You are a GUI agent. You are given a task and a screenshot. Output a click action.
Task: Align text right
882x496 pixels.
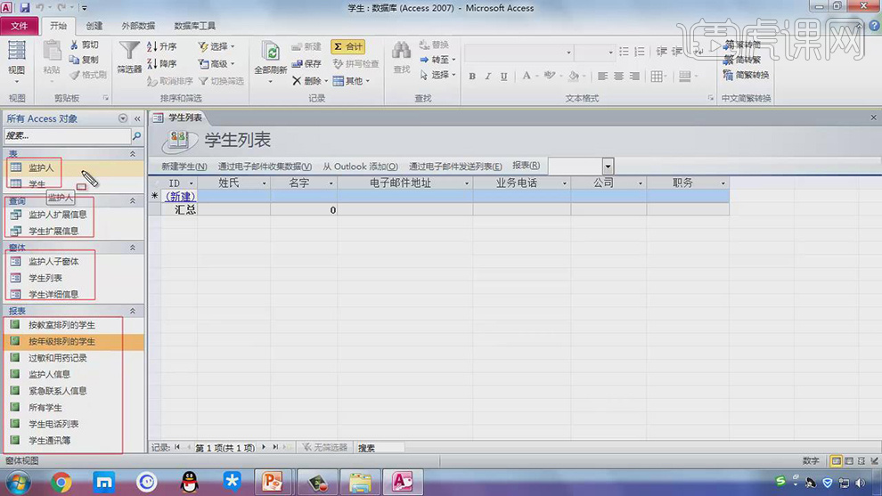click(x=634, y=76)
